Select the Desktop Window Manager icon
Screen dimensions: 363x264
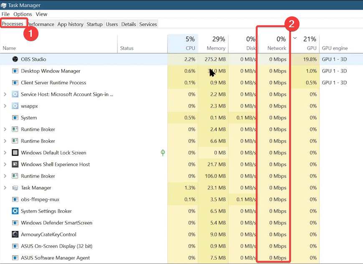click(14, 70)
